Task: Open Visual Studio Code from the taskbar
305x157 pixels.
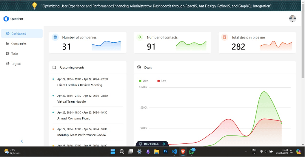Action: 174,151
